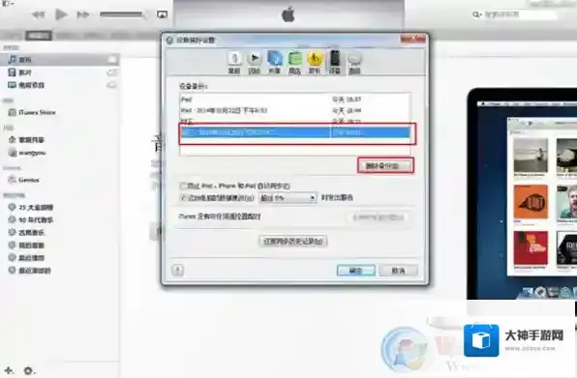
Task: Click the cloud icon beside TV Shows
Action: 111,85
